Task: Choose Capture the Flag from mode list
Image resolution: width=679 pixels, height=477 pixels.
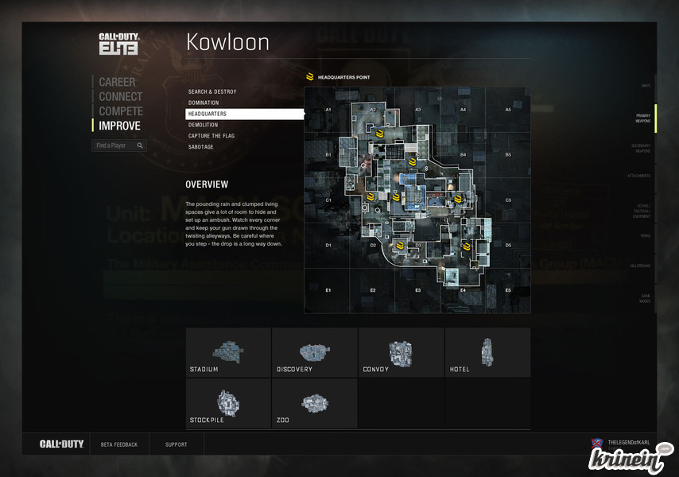Action: 211,136
